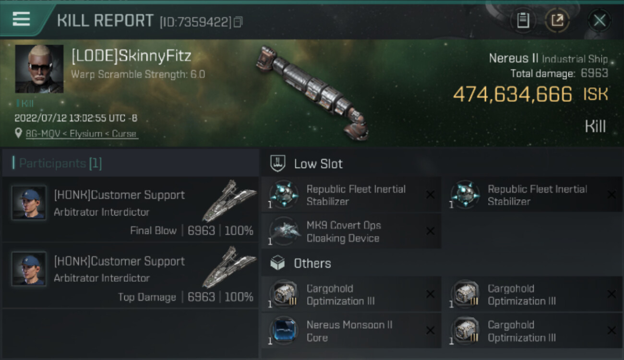
Task: Open the hamburger menu
Action: 21,19
